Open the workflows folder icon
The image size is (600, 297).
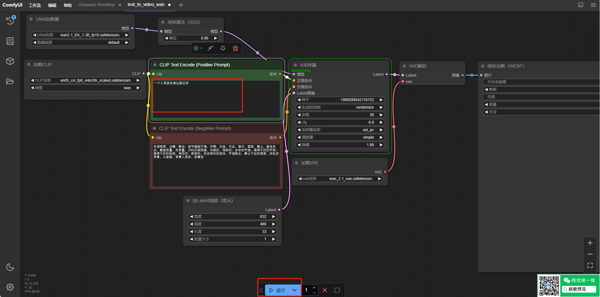pos(10,81)
